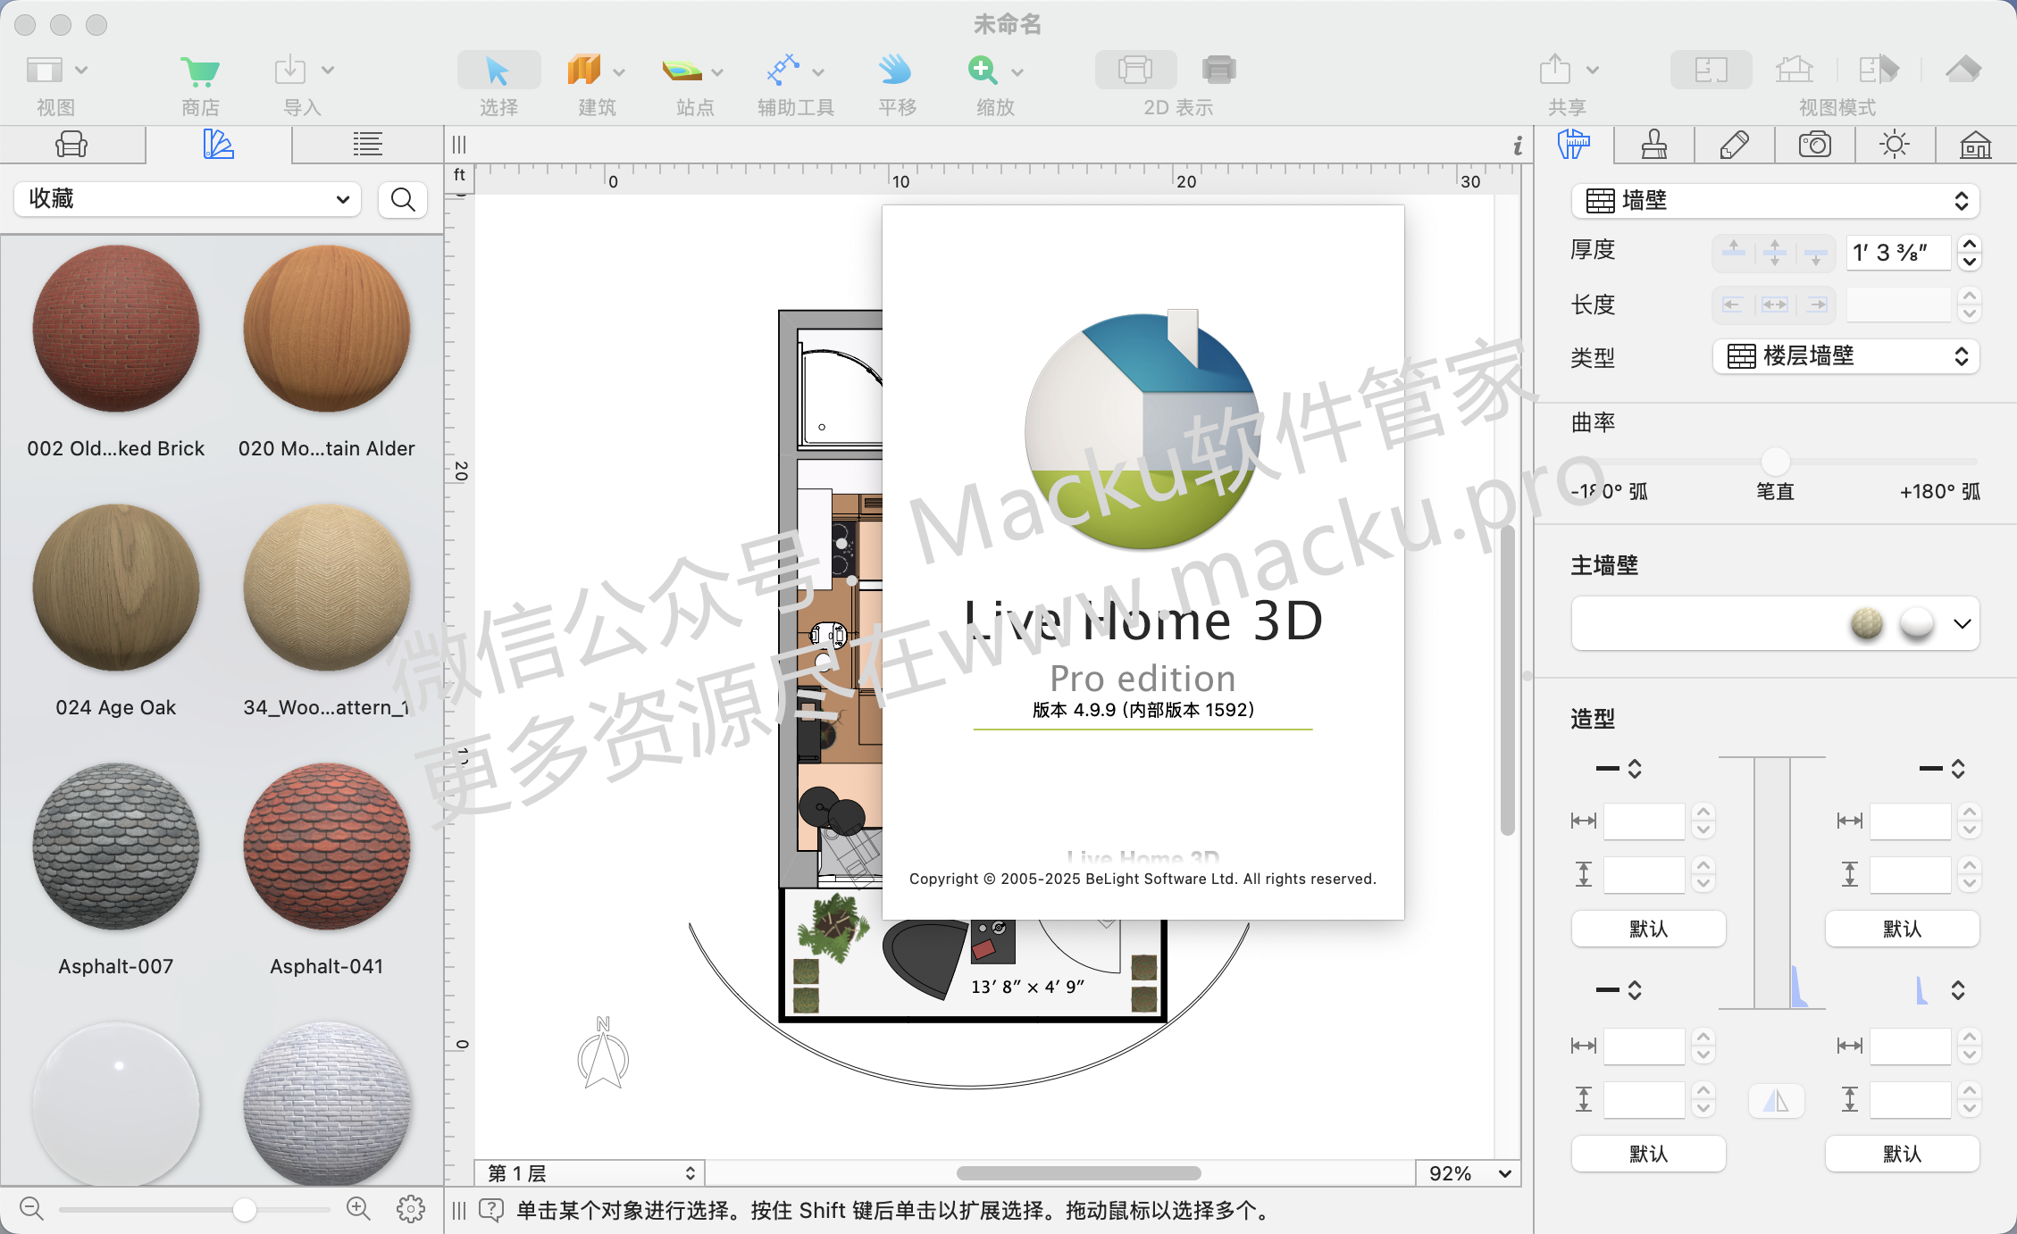The height and width of the screenshot is (1234, 2017).
Task: Switch to the materials library tab
Action: pos(218,145)
